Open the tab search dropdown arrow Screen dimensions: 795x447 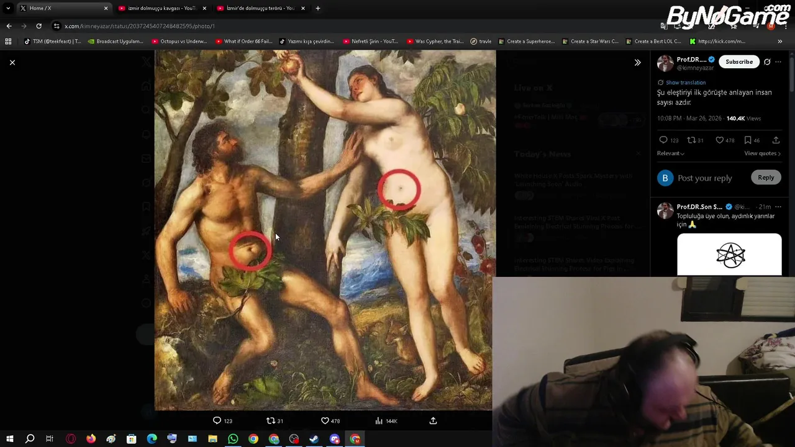tap(7, 8)
